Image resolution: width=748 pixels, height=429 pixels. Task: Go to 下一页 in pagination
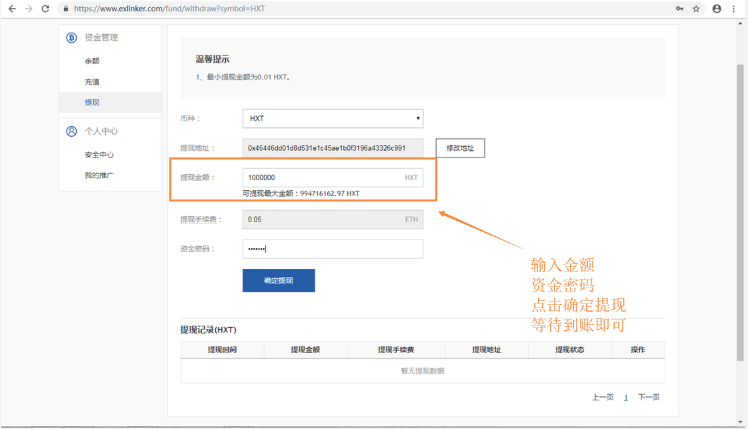pos(649,397)
